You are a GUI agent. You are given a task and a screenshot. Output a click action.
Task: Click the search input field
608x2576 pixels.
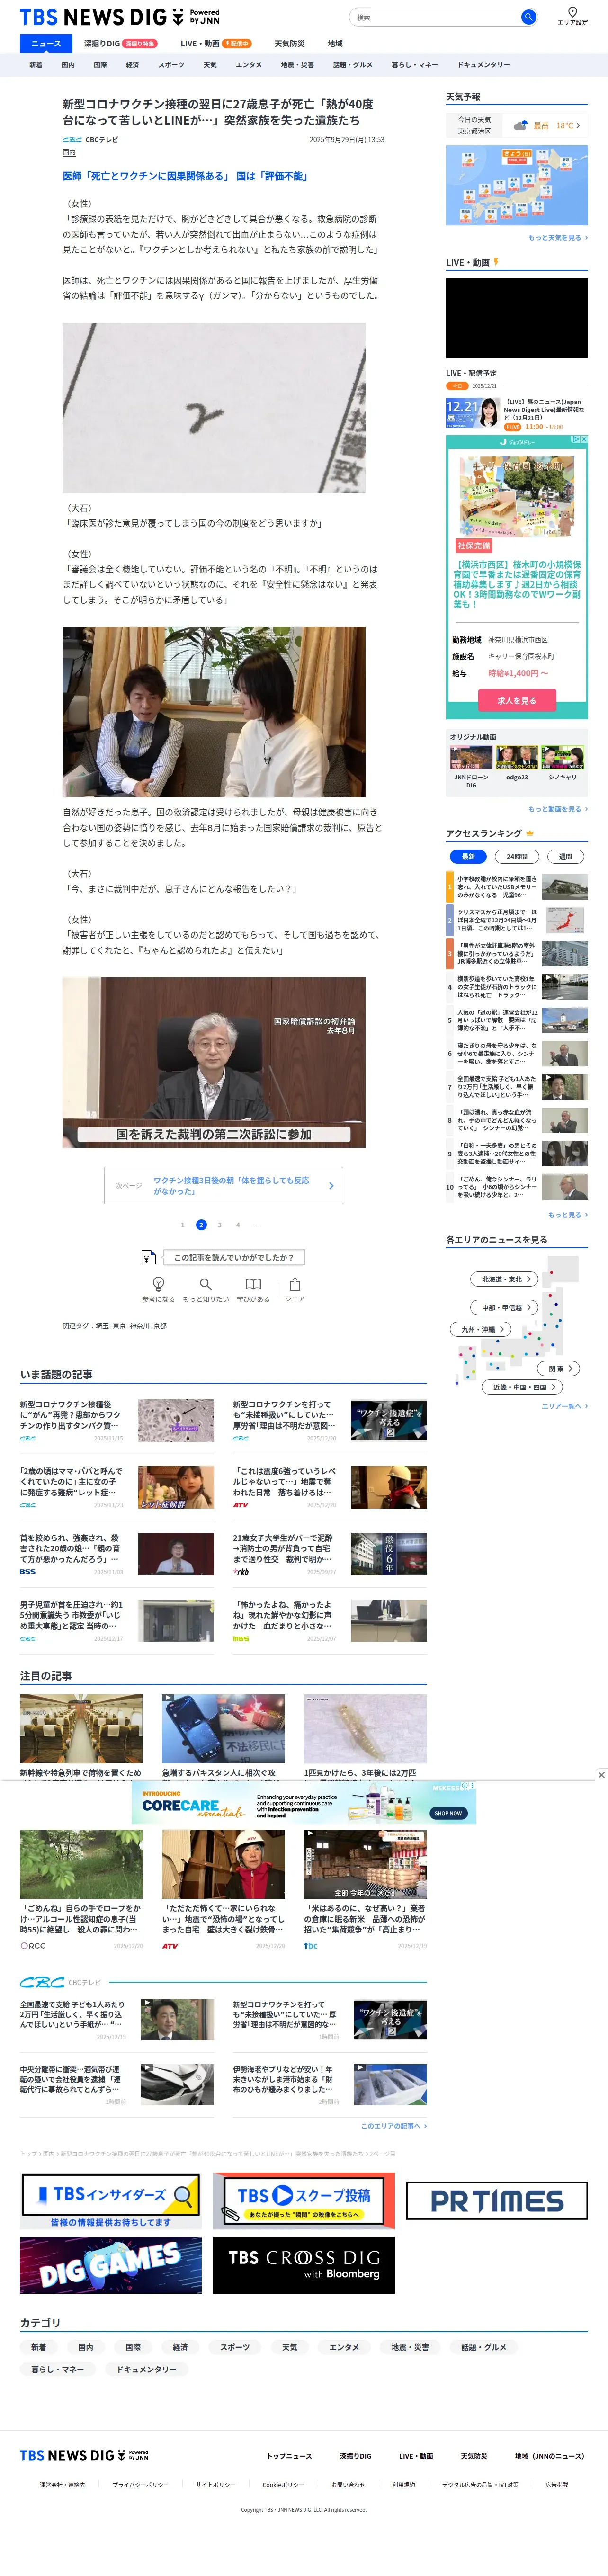pyautogui.click(x=435, y=17)
